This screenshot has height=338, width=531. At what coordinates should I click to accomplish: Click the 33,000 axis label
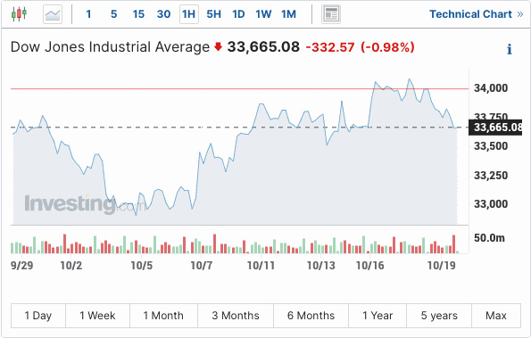point(491,204)
